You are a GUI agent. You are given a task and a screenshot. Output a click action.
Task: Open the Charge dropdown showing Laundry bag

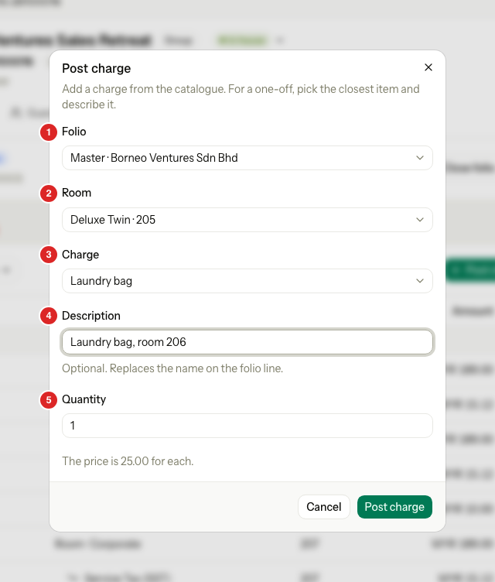[247, 281]
